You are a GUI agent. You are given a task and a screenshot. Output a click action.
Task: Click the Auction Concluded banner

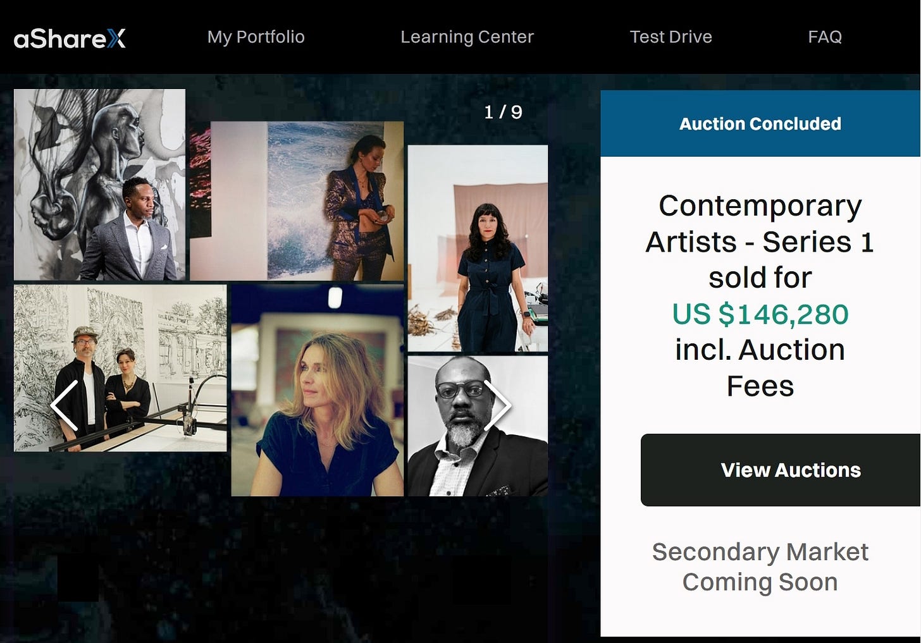760,123
